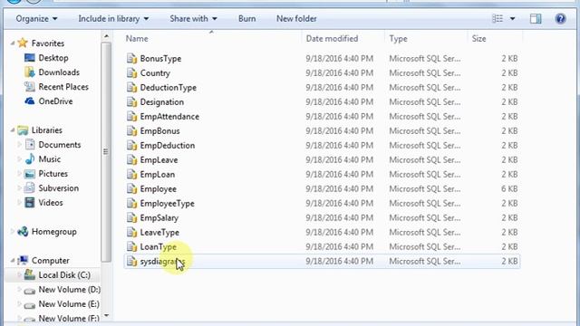Click the Videos library icon
The height and width of the screenshot is (326, 580).
[x=30, y=203]
